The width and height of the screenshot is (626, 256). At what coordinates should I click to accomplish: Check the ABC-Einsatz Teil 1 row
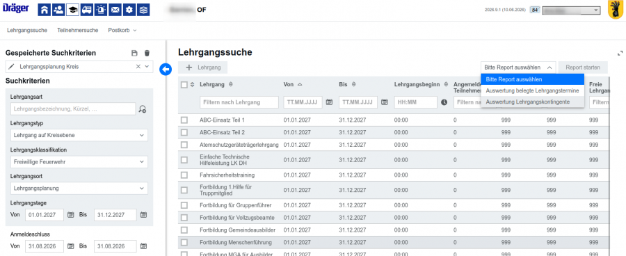[184, 120]
